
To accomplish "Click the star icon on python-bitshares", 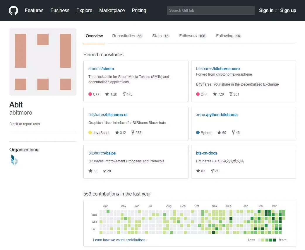I will click(x=219, y=132).
